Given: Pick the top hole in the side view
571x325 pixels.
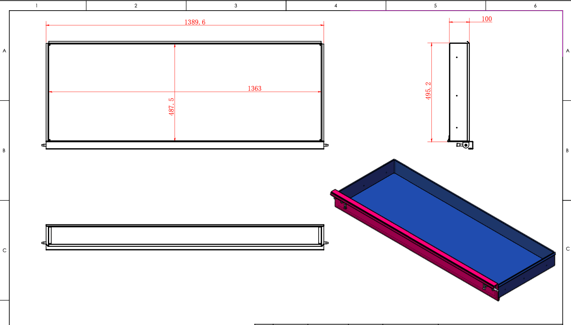Looking at the screenshot, I should coord(457,57).
